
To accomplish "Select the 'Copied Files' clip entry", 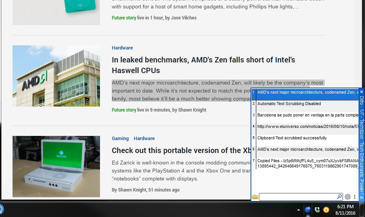I will 304,163.
